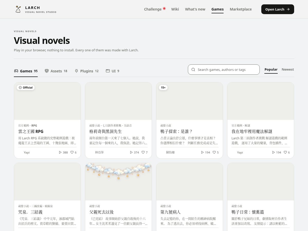
Task: Select Games in the top navigation
Action: tap(217, 9)
